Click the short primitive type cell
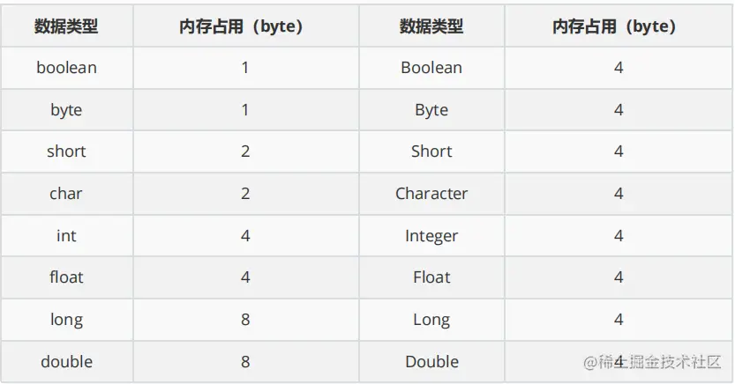This screenshot has height=384, width=735. tap(66, 151)
